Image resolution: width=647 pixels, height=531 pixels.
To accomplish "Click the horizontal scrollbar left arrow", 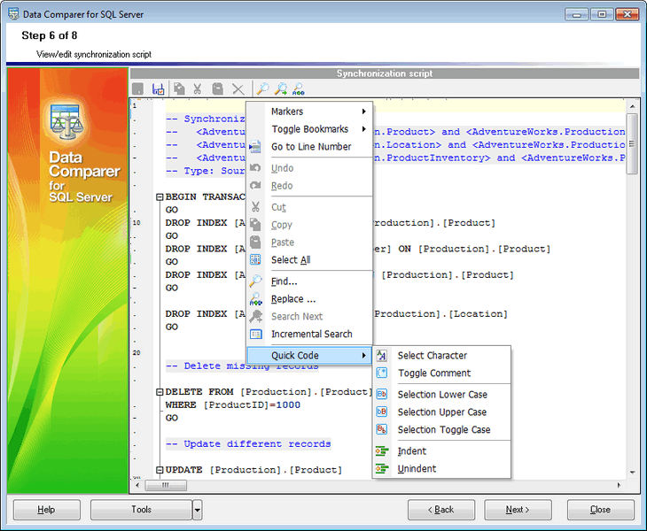I will tap(137, 485).
